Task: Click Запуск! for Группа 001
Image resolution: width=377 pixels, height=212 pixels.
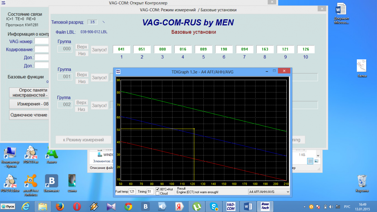Action: pos(99,78)
